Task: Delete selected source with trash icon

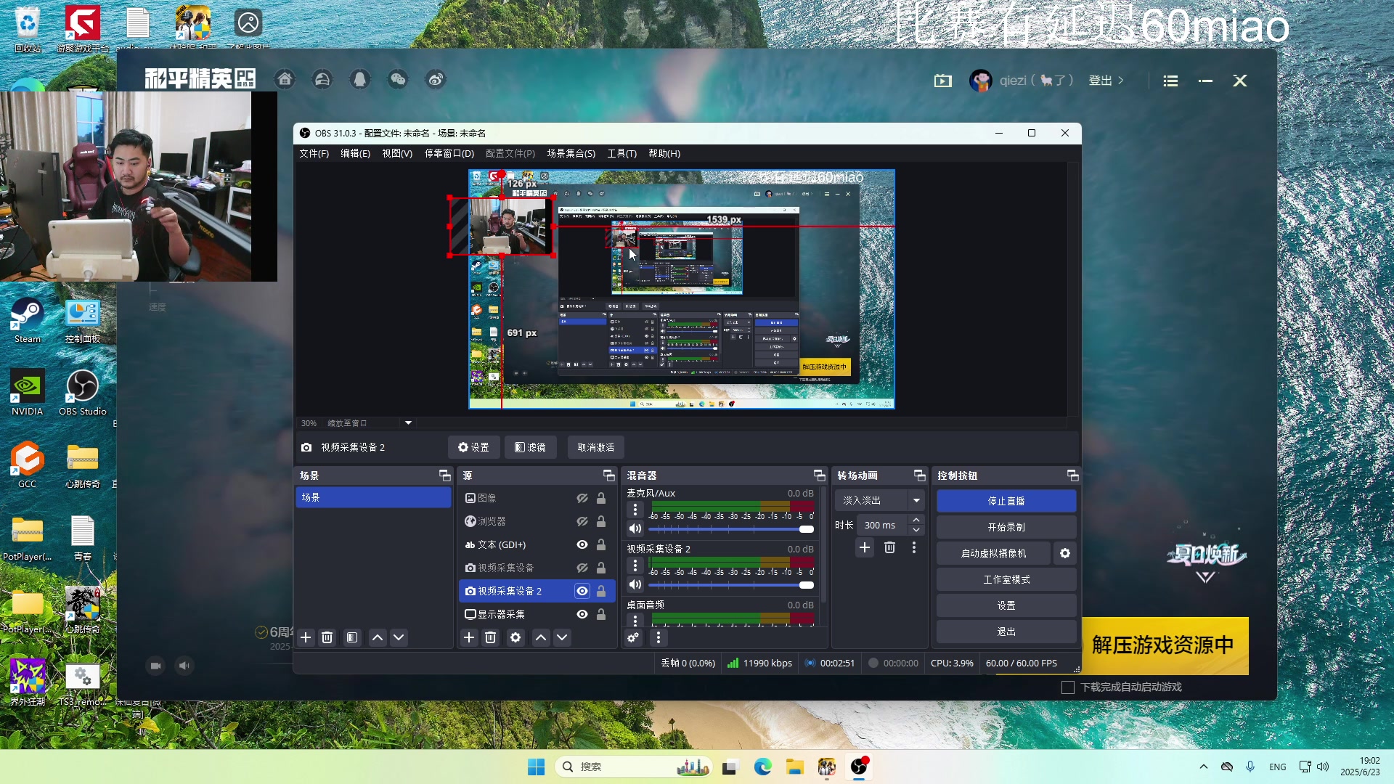Action: (x=490, y=637)
